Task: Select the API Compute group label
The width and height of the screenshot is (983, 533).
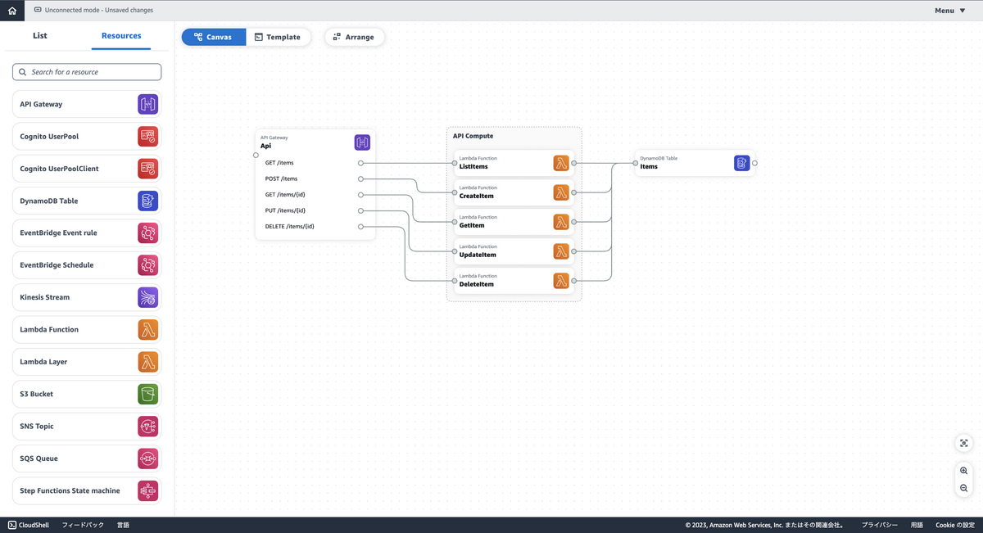Action: point(473,136)
